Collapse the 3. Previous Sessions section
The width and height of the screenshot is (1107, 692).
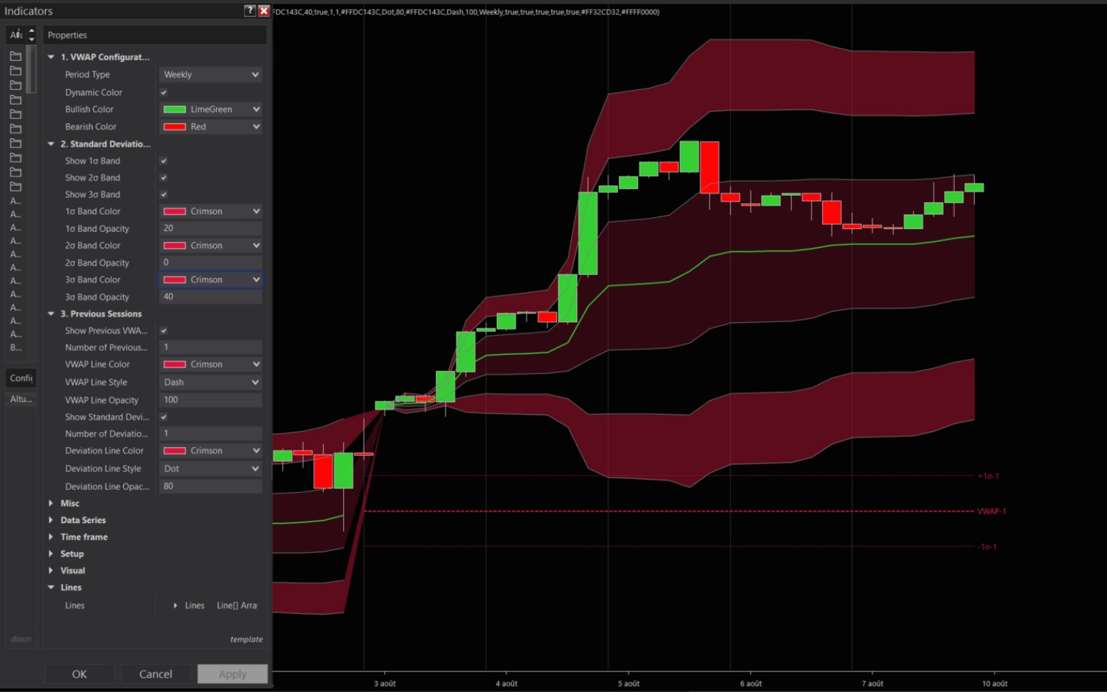[51, 313]
